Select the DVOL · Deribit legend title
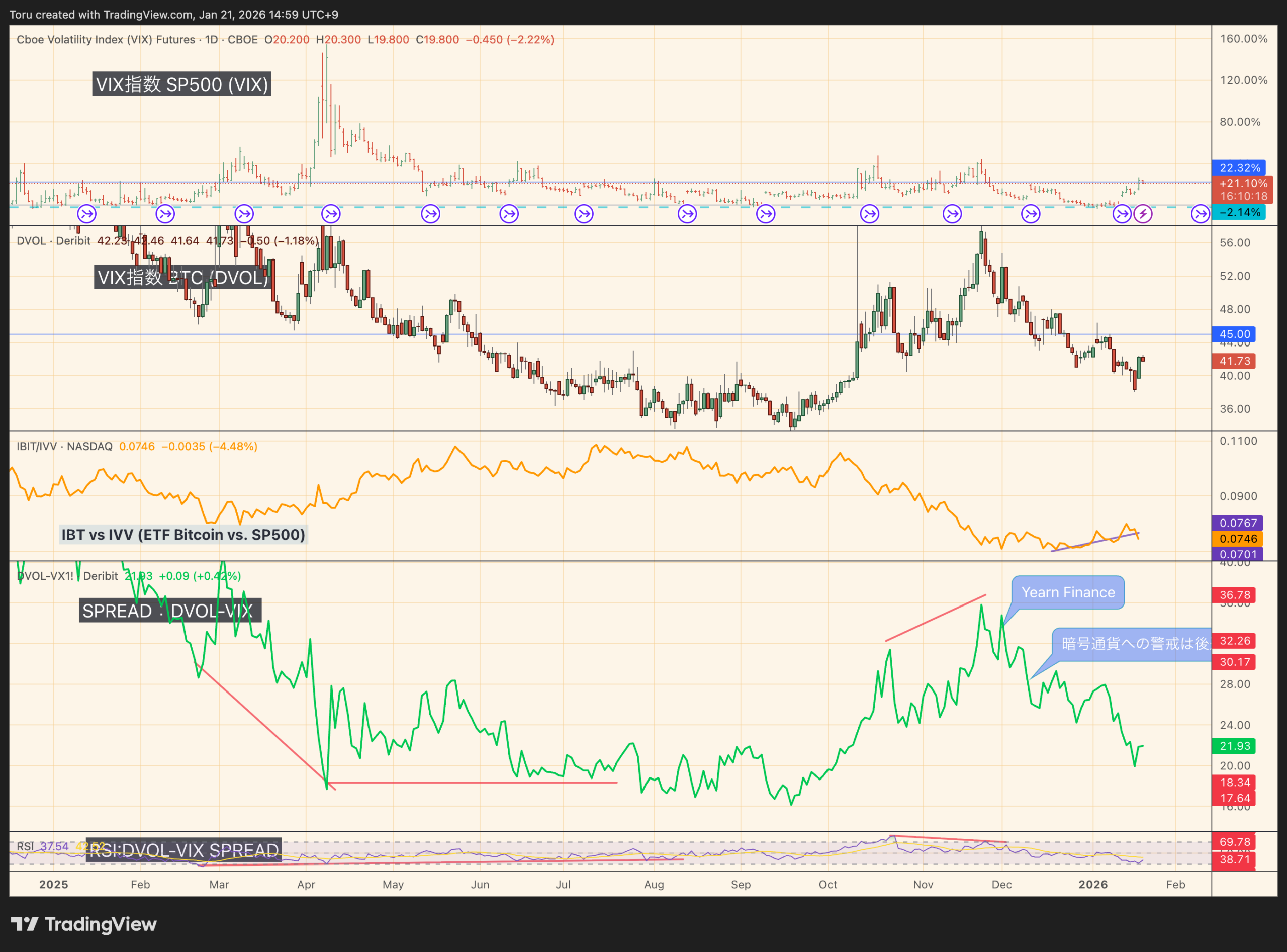 pyautogui.click(x=53, y=240)
